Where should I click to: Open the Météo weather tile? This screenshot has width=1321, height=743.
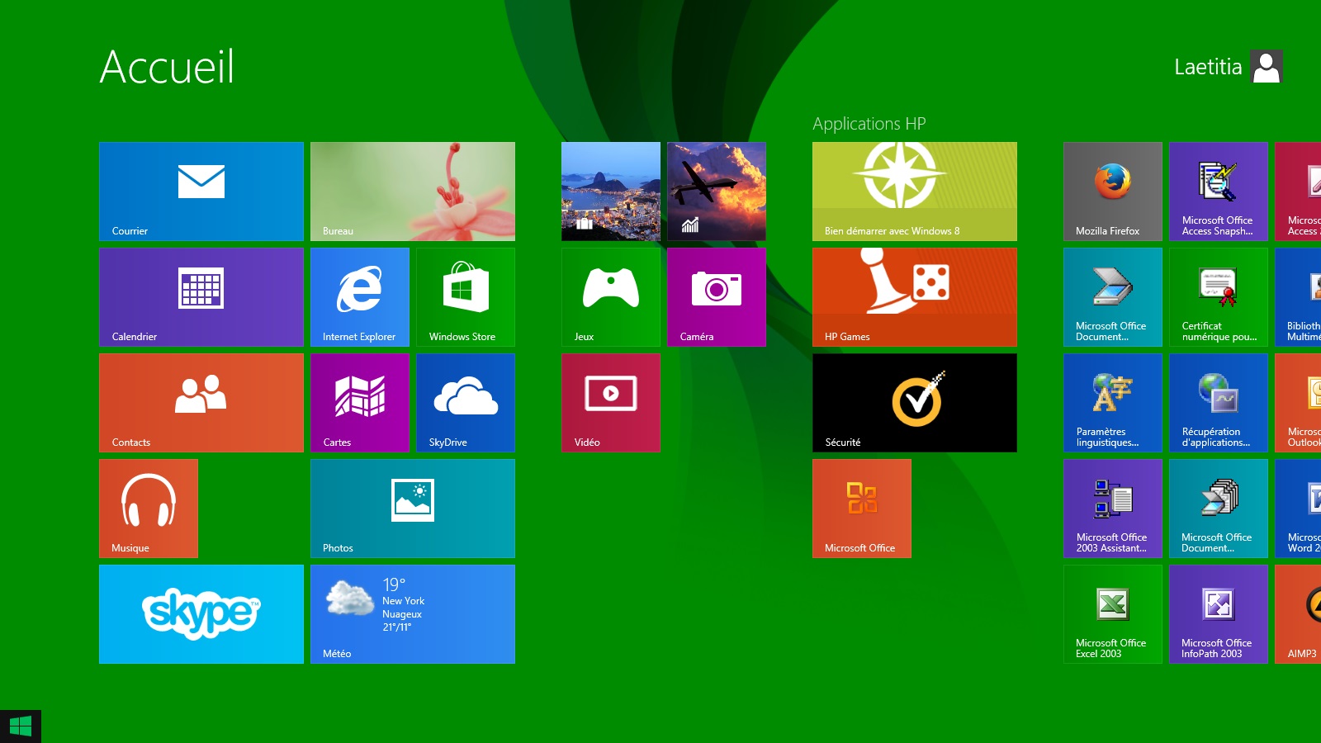413,614
